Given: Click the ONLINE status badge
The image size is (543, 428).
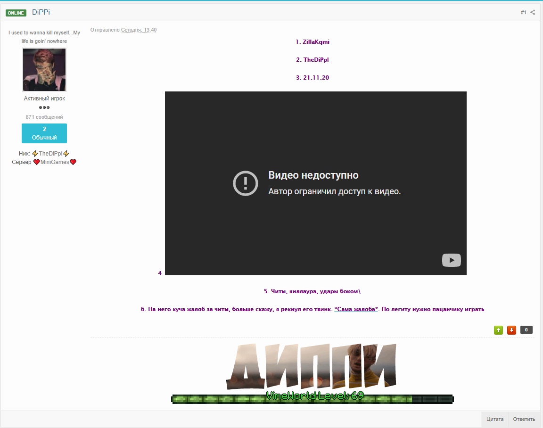Looking at the screenshot, I should point(16,13).
